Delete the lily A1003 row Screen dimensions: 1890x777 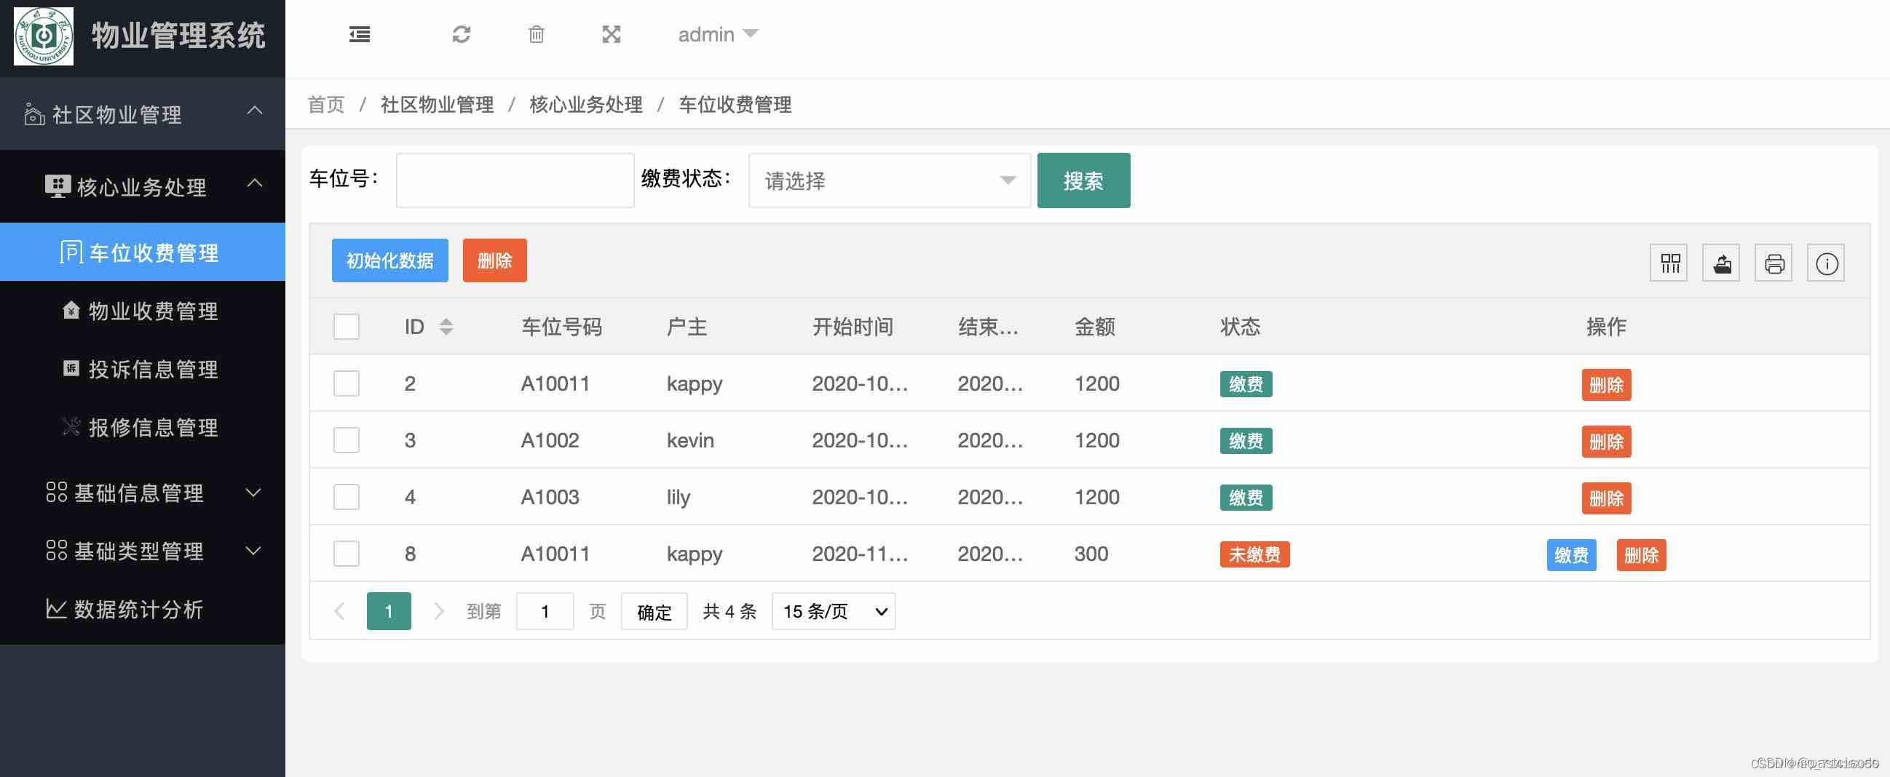point(1606,498)
